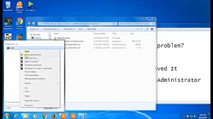The image size is (213, 119).
Task: Sort files by the Name column header
Action: click(x=56, y=33)
